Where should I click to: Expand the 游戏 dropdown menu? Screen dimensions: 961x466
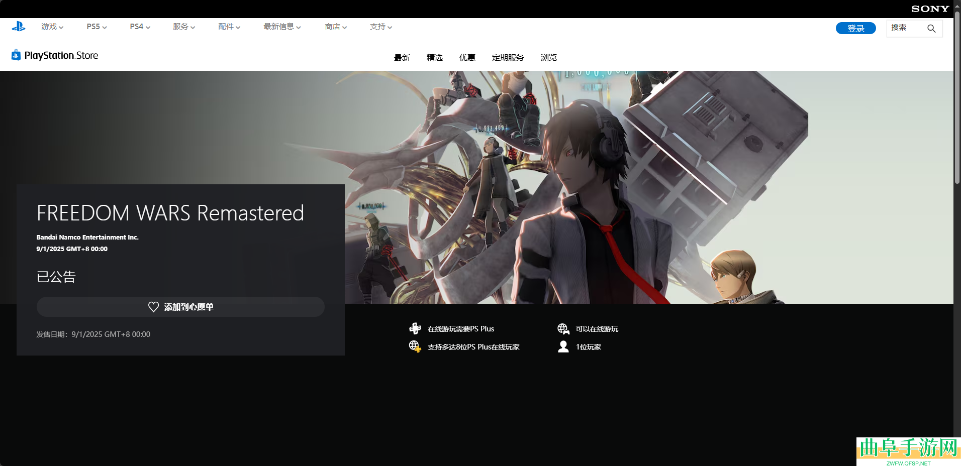coord(52,27)
